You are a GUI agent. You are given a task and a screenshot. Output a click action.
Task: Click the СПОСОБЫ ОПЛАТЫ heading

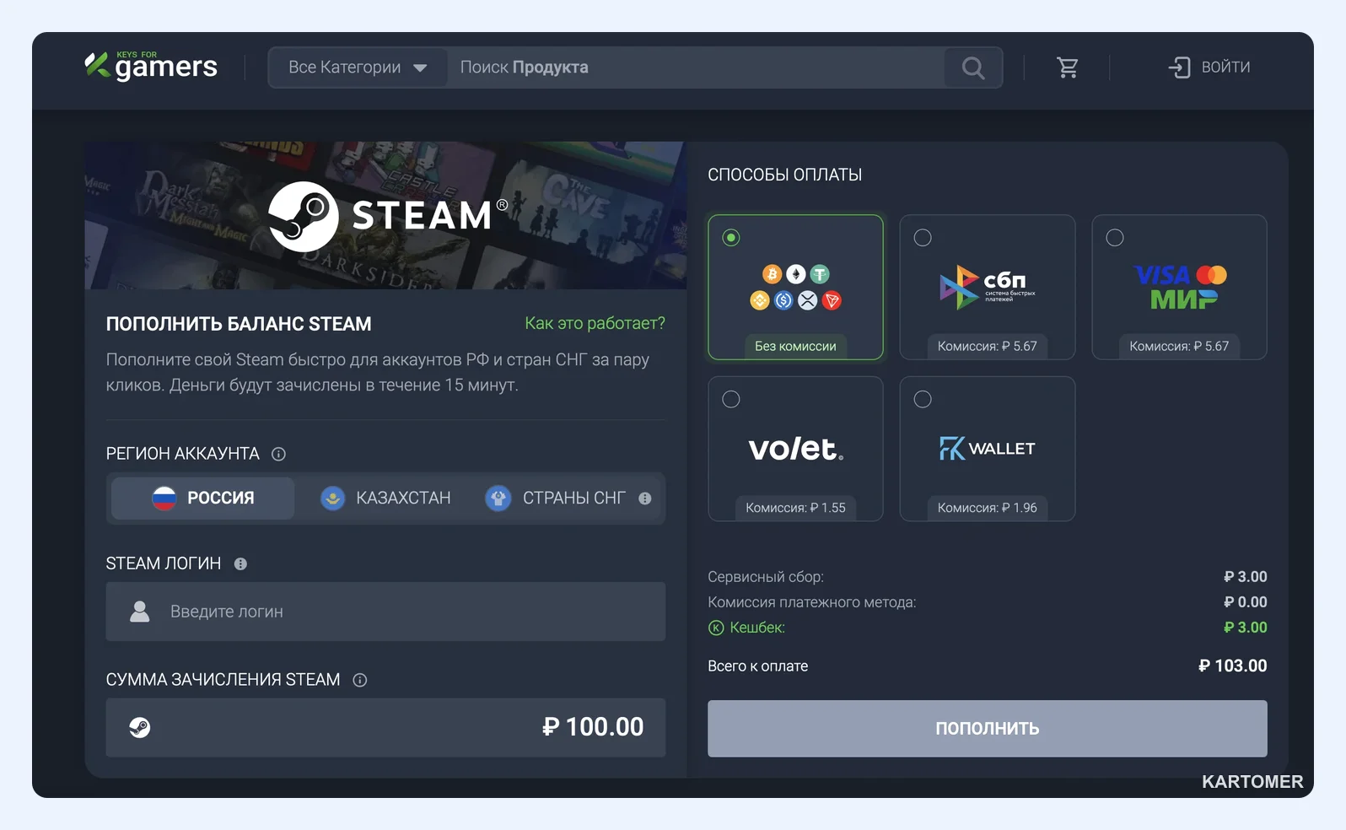coord(784,175)
